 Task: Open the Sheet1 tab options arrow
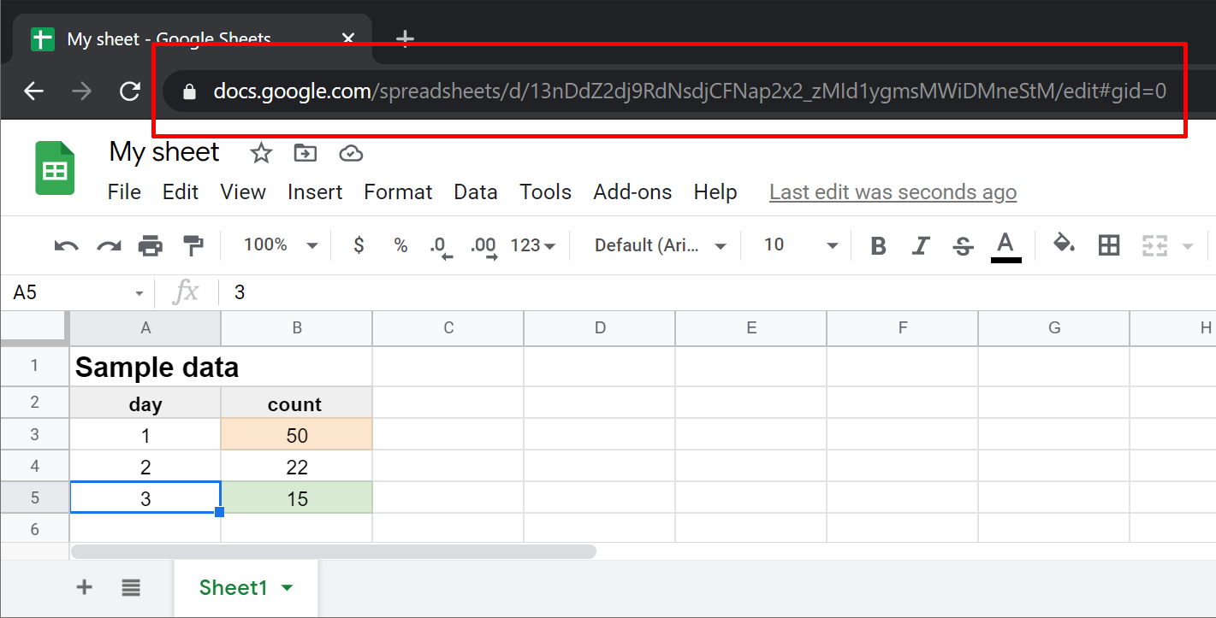click(288, 588)
